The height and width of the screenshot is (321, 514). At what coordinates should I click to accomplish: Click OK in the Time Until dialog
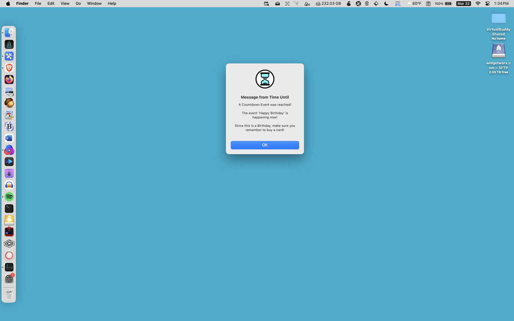pyautogui.click(x=265, y=145)
